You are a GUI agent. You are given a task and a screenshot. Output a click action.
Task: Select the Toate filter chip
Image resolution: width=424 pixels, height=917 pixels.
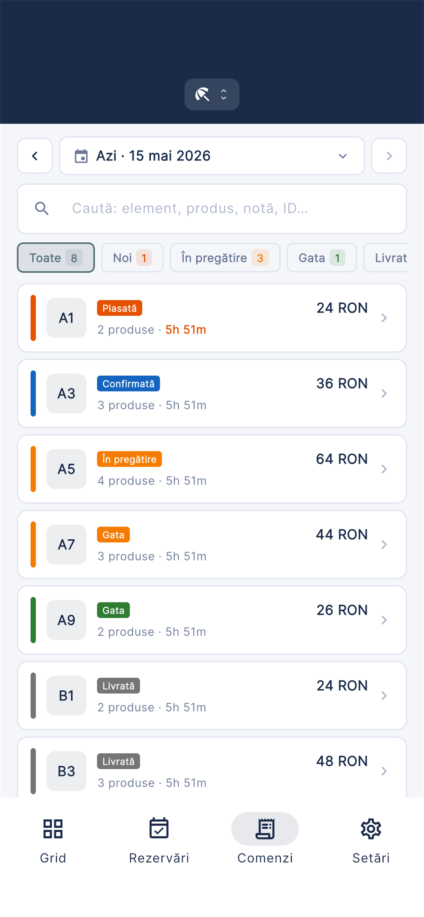tap(56, 258)
